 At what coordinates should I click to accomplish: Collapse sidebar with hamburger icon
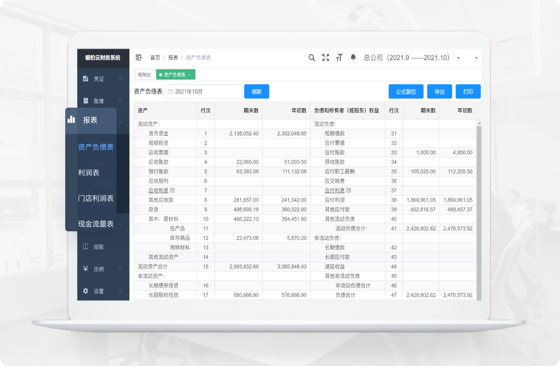point(139,57)
